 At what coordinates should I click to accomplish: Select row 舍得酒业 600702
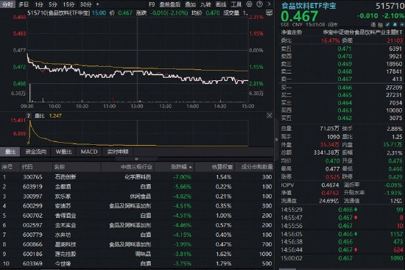137,216
